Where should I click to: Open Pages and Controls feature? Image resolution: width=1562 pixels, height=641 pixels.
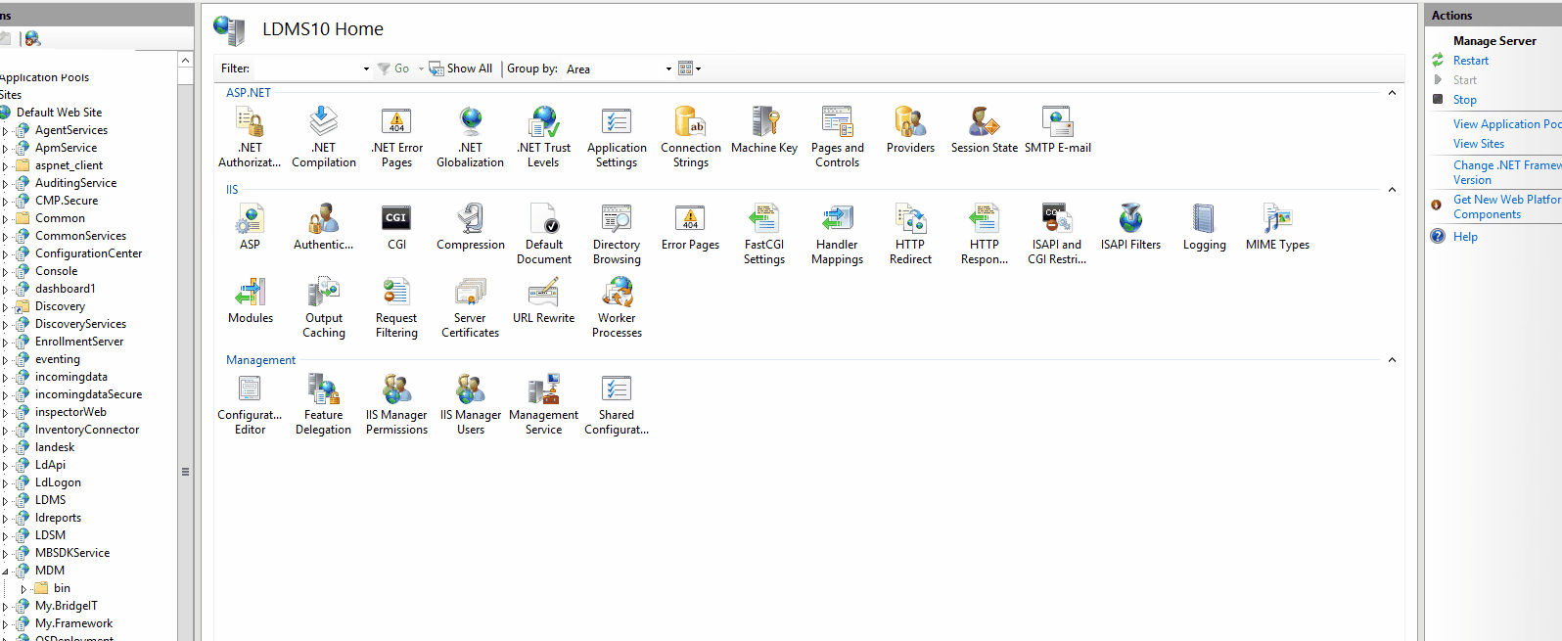coord(838,136)
